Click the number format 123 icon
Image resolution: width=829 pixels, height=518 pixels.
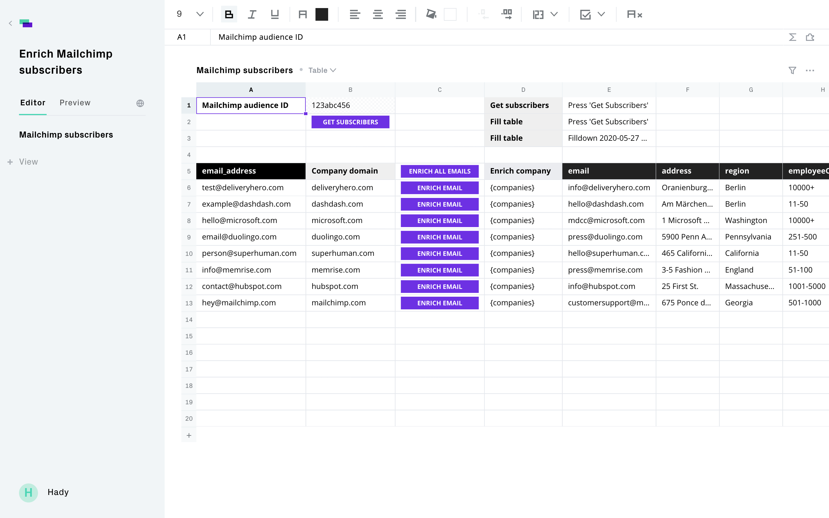538,14
